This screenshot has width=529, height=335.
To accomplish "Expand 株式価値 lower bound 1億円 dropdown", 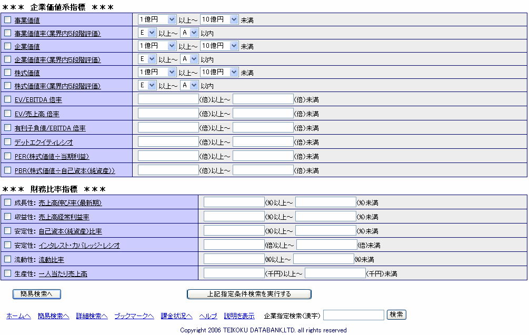I will 157,72.
